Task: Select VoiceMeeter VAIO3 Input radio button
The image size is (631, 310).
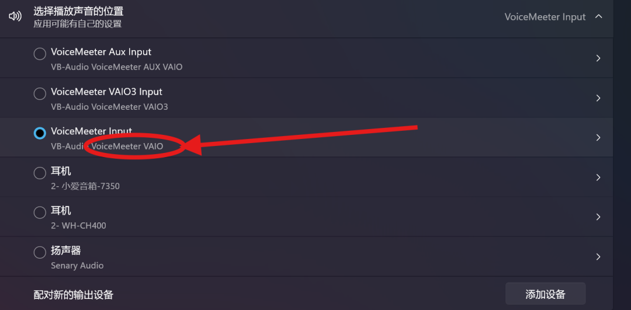Action: pyautogui.click(x=40, y=93)
